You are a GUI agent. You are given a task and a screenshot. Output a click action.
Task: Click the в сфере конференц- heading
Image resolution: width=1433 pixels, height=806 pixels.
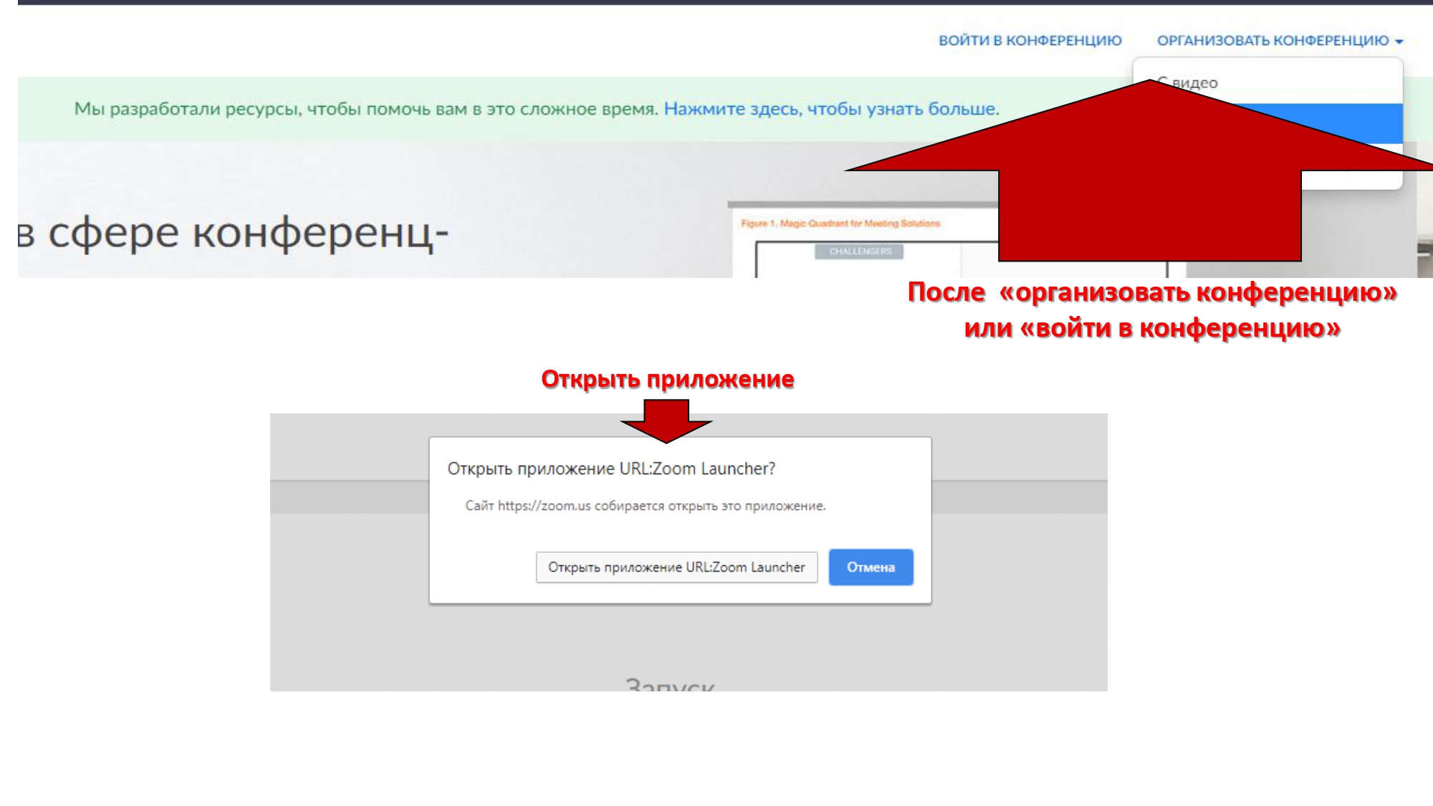click(233, 234)
